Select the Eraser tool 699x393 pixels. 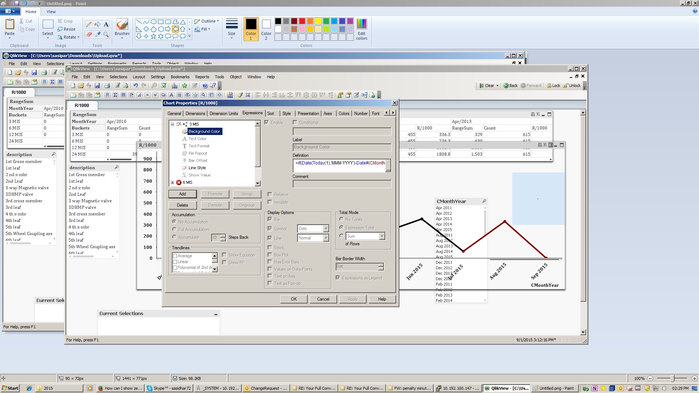point(88,34)
